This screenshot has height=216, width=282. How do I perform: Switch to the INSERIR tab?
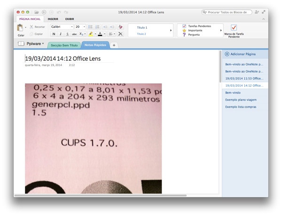click(53, 19)
